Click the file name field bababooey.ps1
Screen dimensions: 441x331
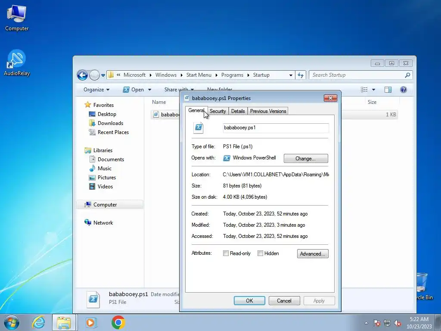[x=276, y=128]
